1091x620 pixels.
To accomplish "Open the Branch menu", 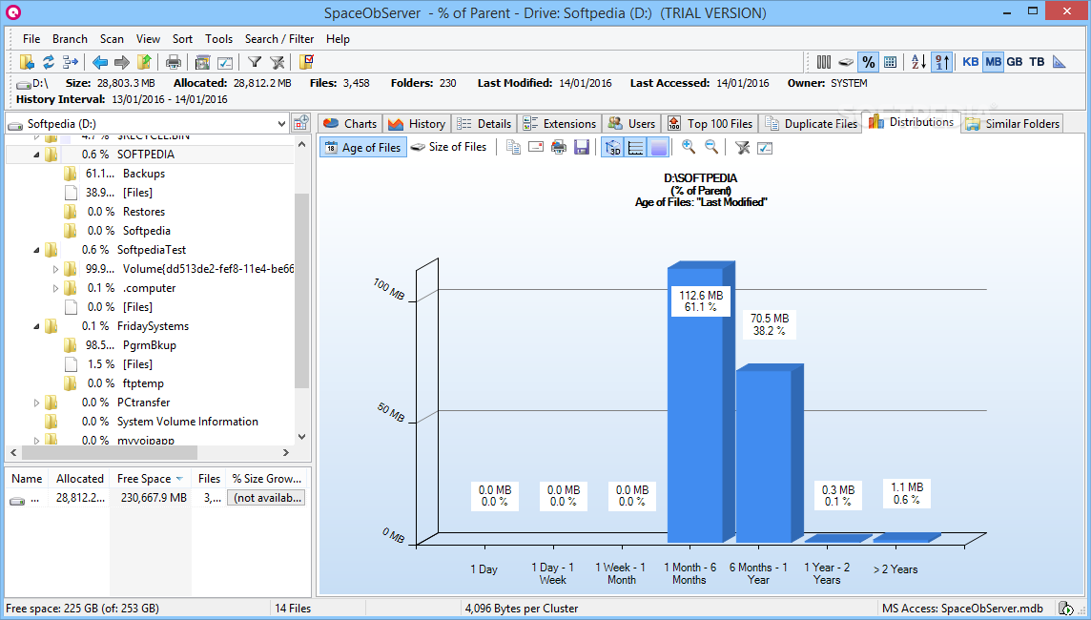I will pos(70,39).
